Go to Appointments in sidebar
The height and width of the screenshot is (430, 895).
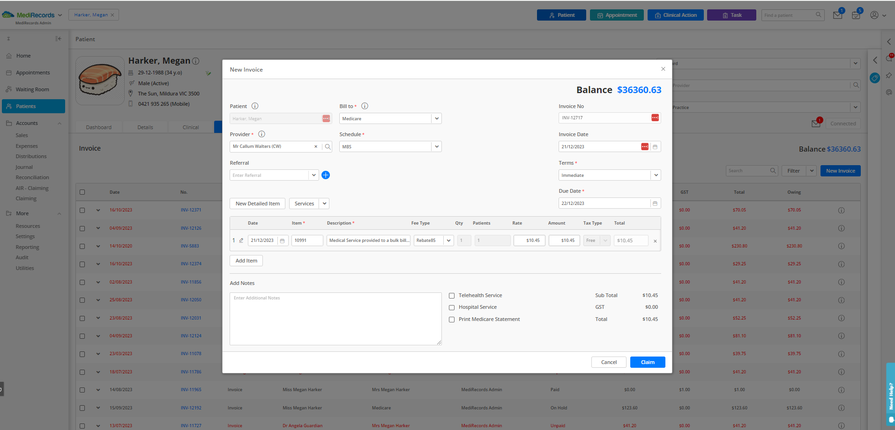coord(33,73)
